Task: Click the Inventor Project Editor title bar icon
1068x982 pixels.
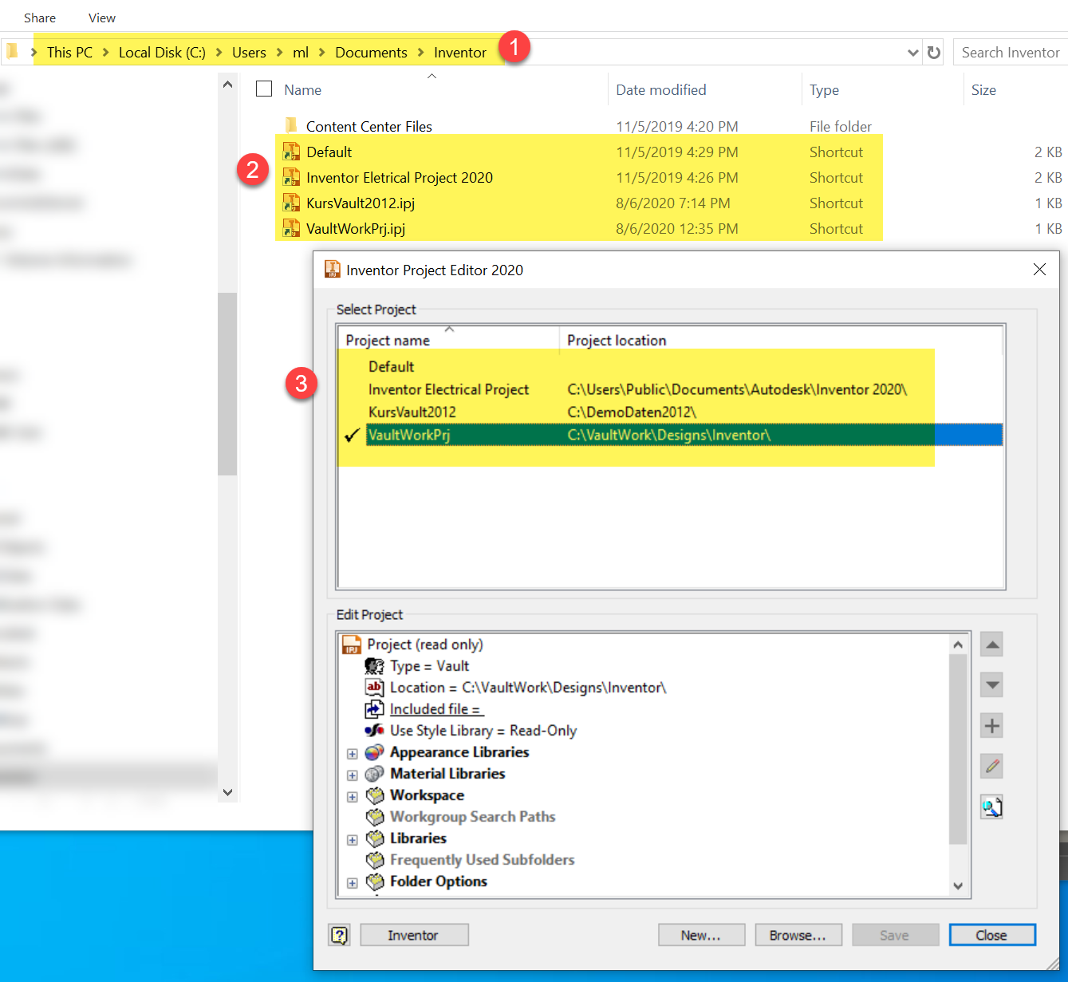Action: (332, 270)
